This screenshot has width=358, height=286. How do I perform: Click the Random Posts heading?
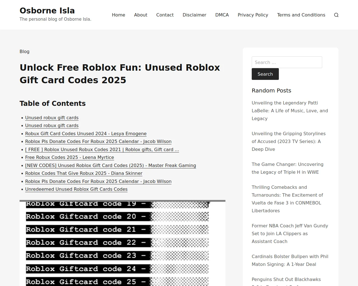(271, 90)
